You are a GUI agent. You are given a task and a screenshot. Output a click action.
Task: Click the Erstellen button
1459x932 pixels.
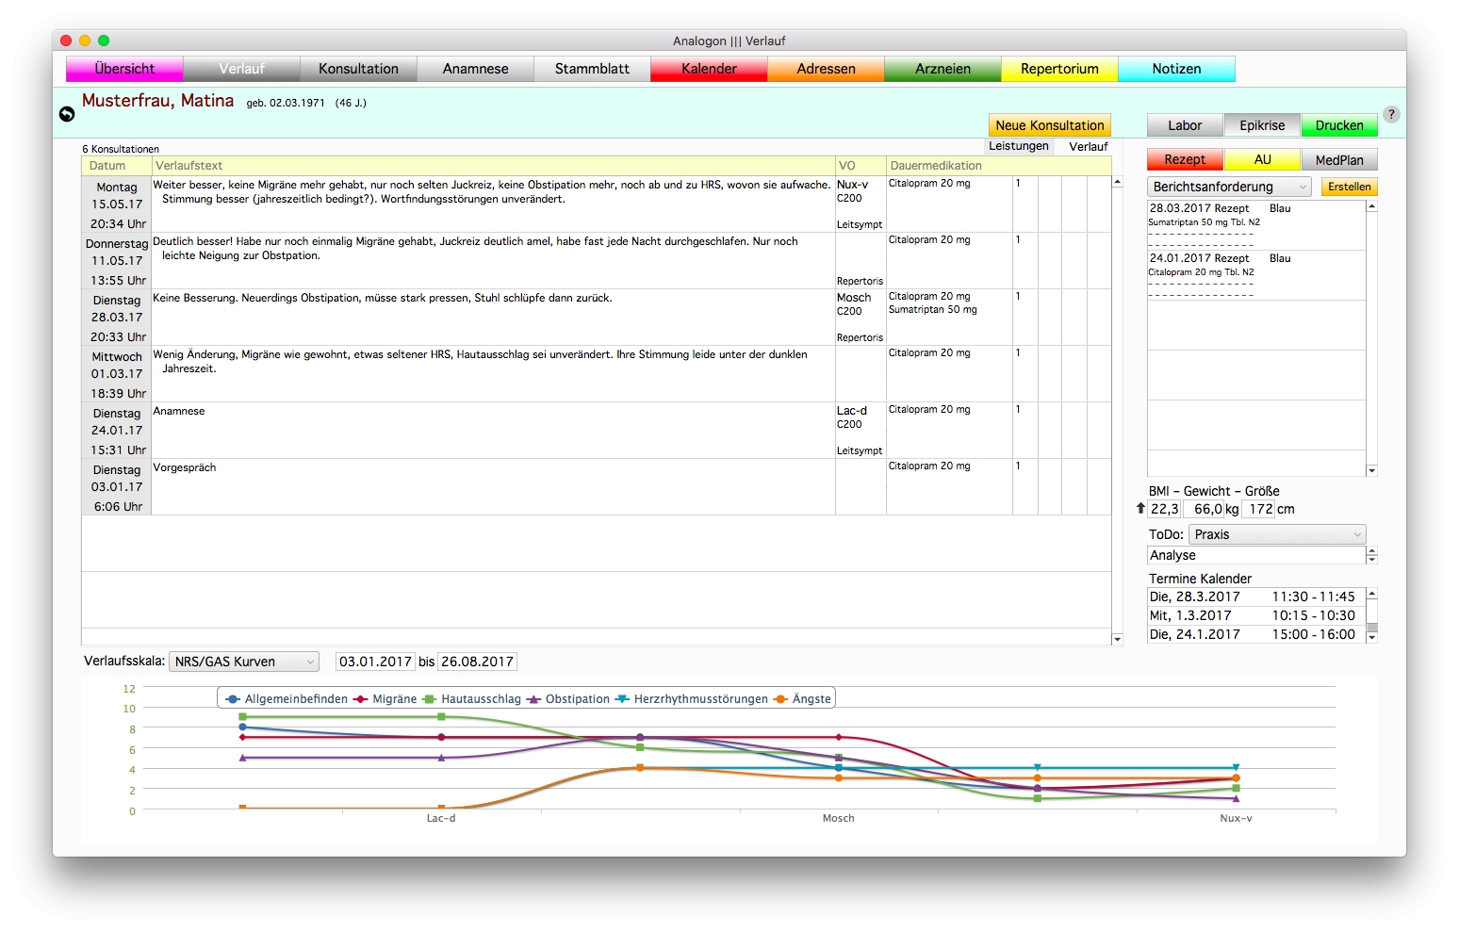[x=1349, y=187]
